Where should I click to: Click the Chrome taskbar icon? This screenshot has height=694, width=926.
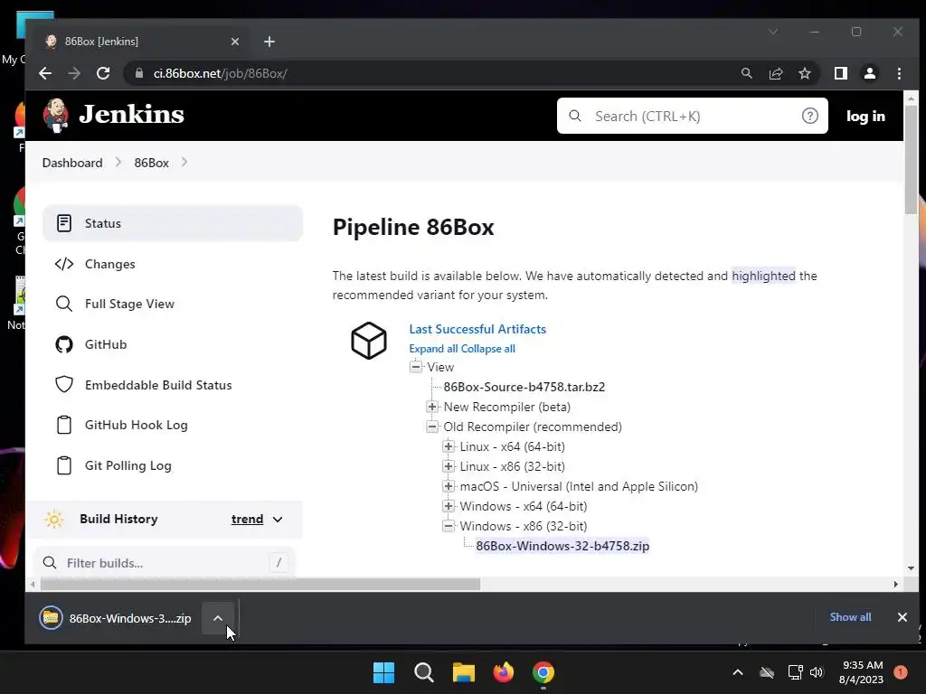[543, 672]
